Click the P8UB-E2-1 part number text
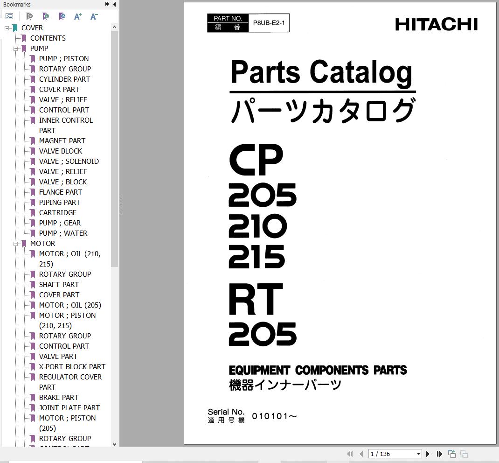Screen dimensions: 499x463 point(269,23)
